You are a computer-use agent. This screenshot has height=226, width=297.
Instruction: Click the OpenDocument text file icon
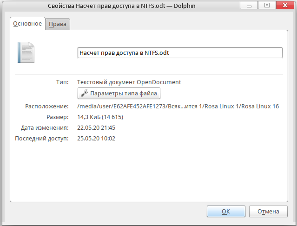(x=26, y=53)
